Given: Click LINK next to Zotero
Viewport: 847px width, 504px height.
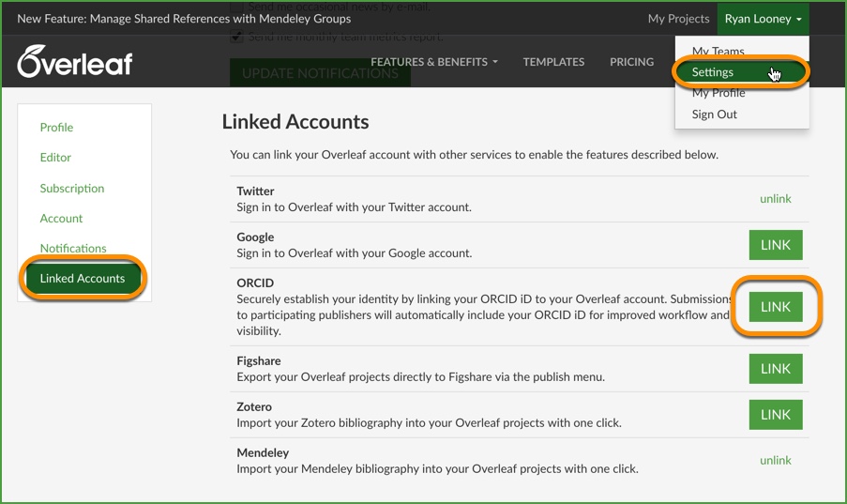Looking at the screenshot, I should (776, 415).
